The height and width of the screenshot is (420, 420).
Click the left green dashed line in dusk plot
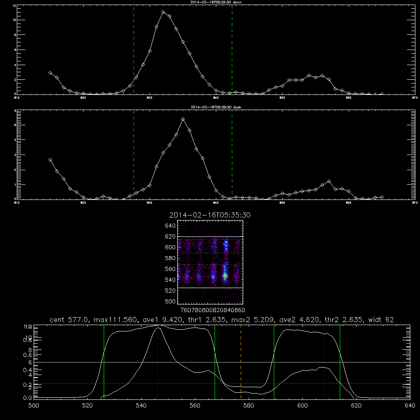click(x=134, y=155)
